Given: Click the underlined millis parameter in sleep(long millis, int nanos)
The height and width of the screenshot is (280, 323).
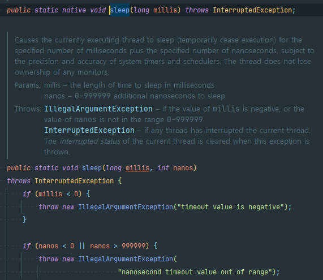Looking at the screenshot, I should click(x=137, y=168).
